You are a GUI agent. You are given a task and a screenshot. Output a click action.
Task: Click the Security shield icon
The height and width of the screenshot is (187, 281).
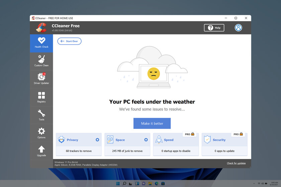[207, 139]
